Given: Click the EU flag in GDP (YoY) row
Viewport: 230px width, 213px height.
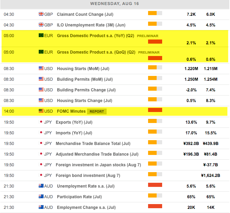Looking at the screenshot, I should pyautogui.click(x=41, y=35).
